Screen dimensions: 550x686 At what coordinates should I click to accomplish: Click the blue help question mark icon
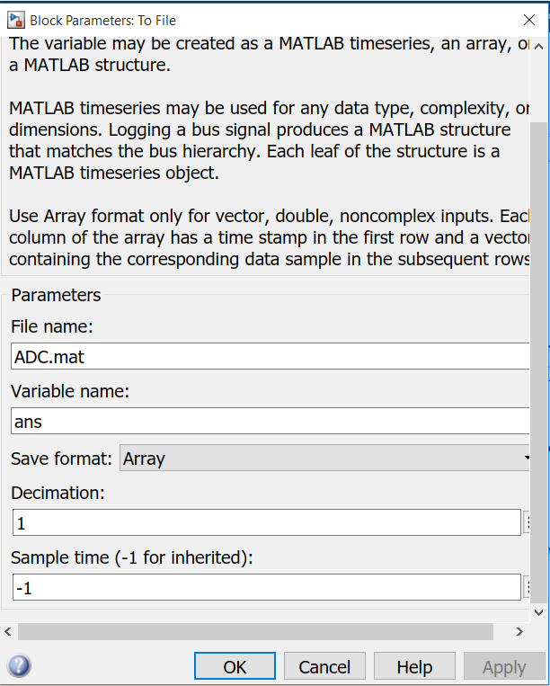[19, 666]
